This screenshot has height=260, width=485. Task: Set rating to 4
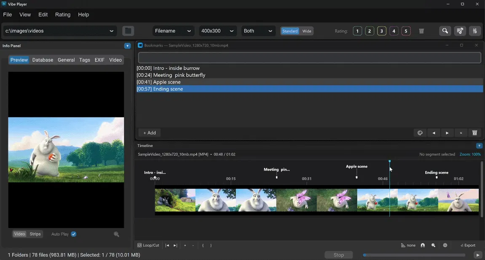tap(394, 31)
